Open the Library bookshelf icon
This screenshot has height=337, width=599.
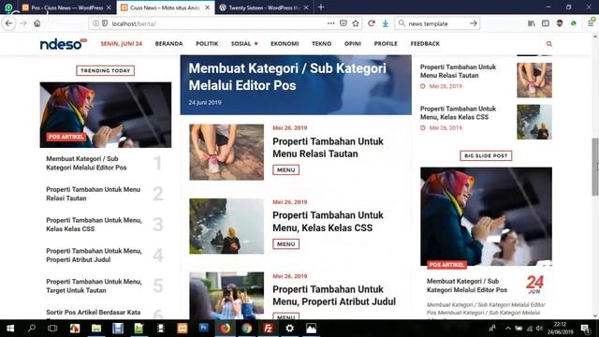[532, 23]
